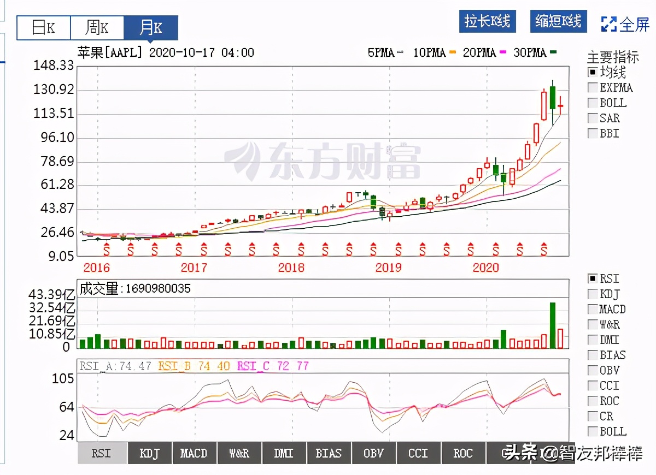This screenshot has width=656, height=475.
Task: Enable the CR indicator checkbox
Action: coord(593,416)
